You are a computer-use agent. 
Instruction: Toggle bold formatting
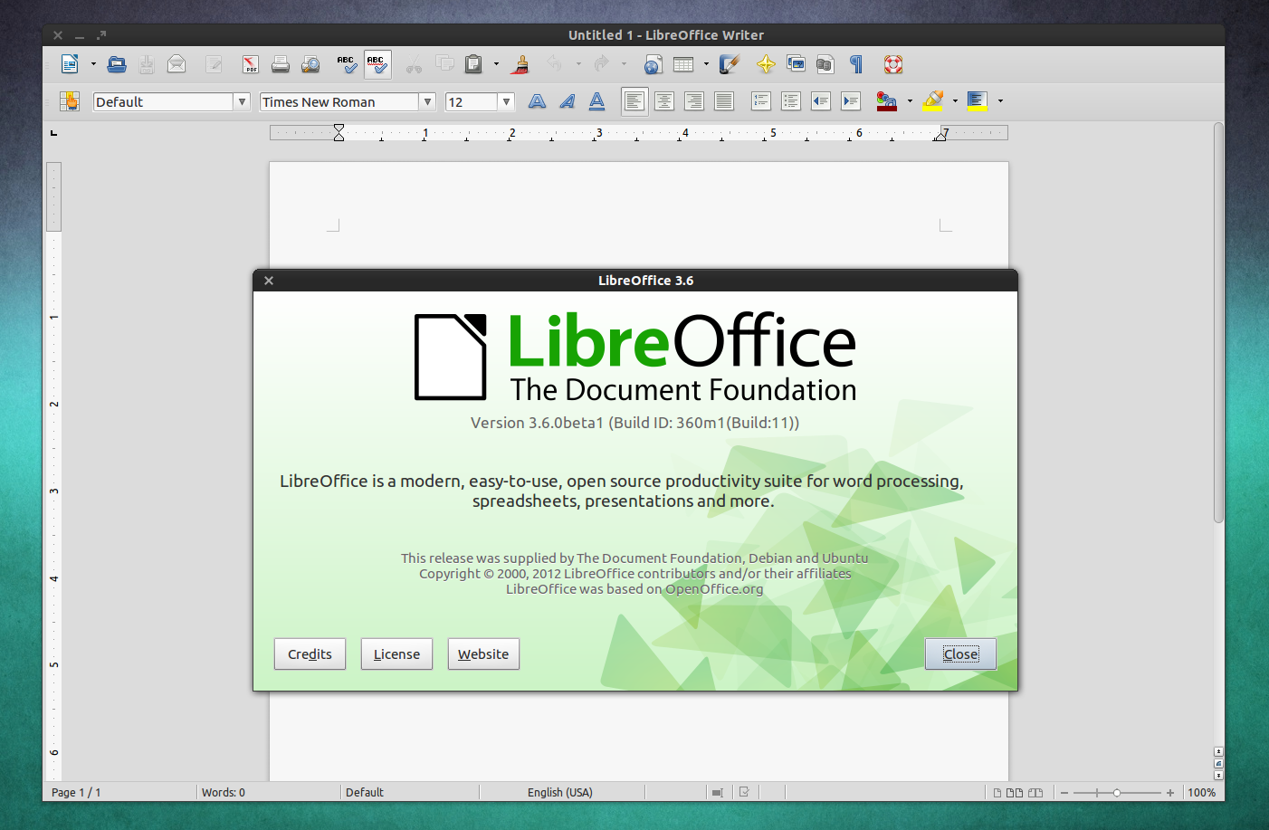click(x=537, y=101)
